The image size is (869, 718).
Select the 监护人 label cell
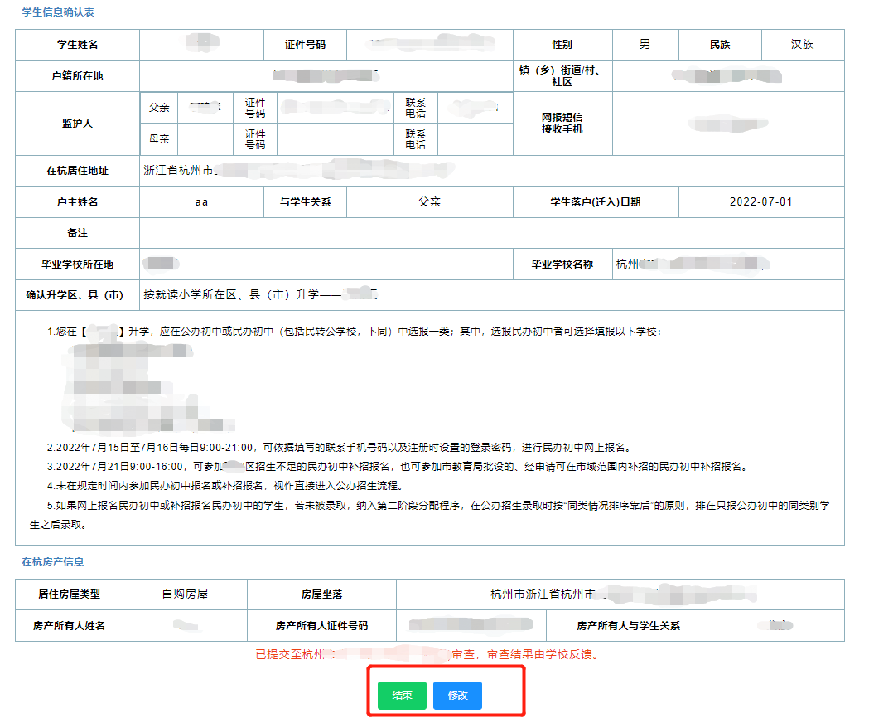pos(77,124)
